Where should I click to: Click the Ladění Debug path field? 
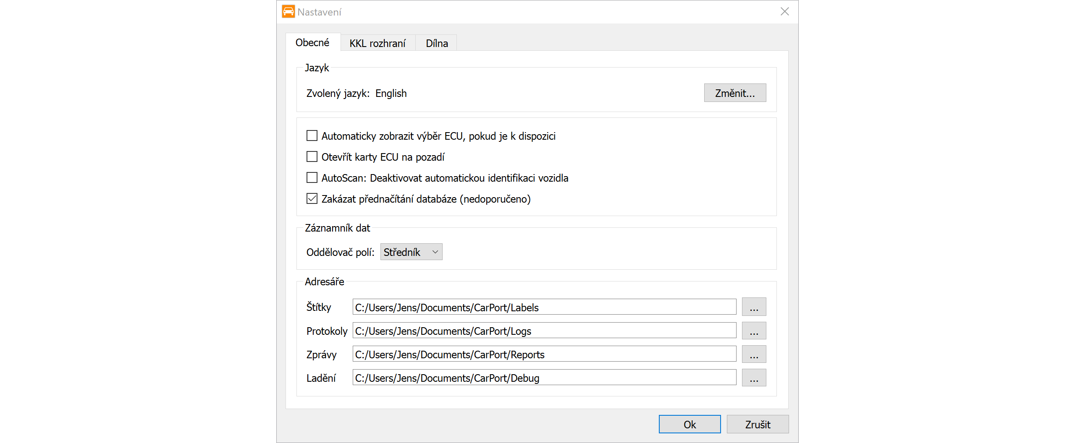(x=544, y=378)
